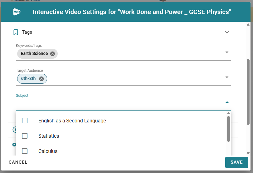The height and width of the screenshot is (173, 253).
Task: Open the Keywords/Tags dropdown arrow
Action: pos(227,52)
